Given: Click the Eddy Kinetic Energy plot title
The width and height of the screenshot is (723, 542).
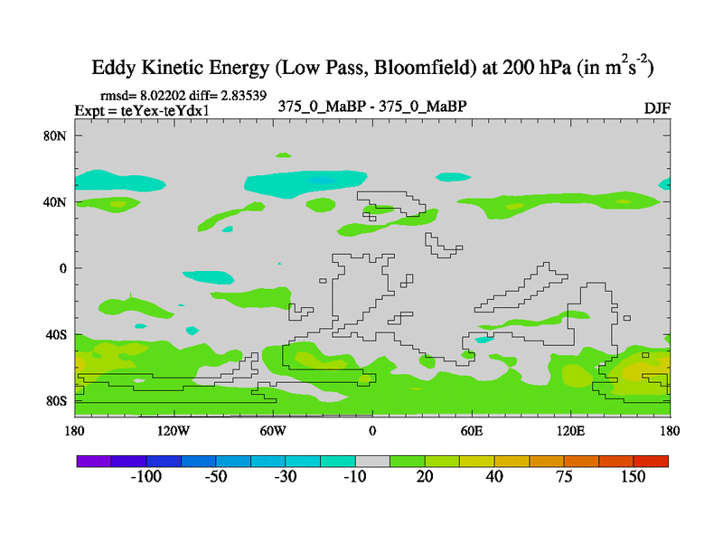Looking at the screenshot, I should (372, 69).
